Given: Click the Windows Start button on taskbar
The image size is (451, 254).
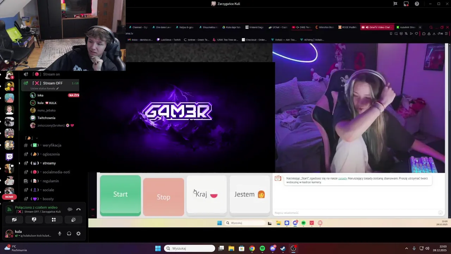Looking at the screenshot, I should tap(158, 248).
